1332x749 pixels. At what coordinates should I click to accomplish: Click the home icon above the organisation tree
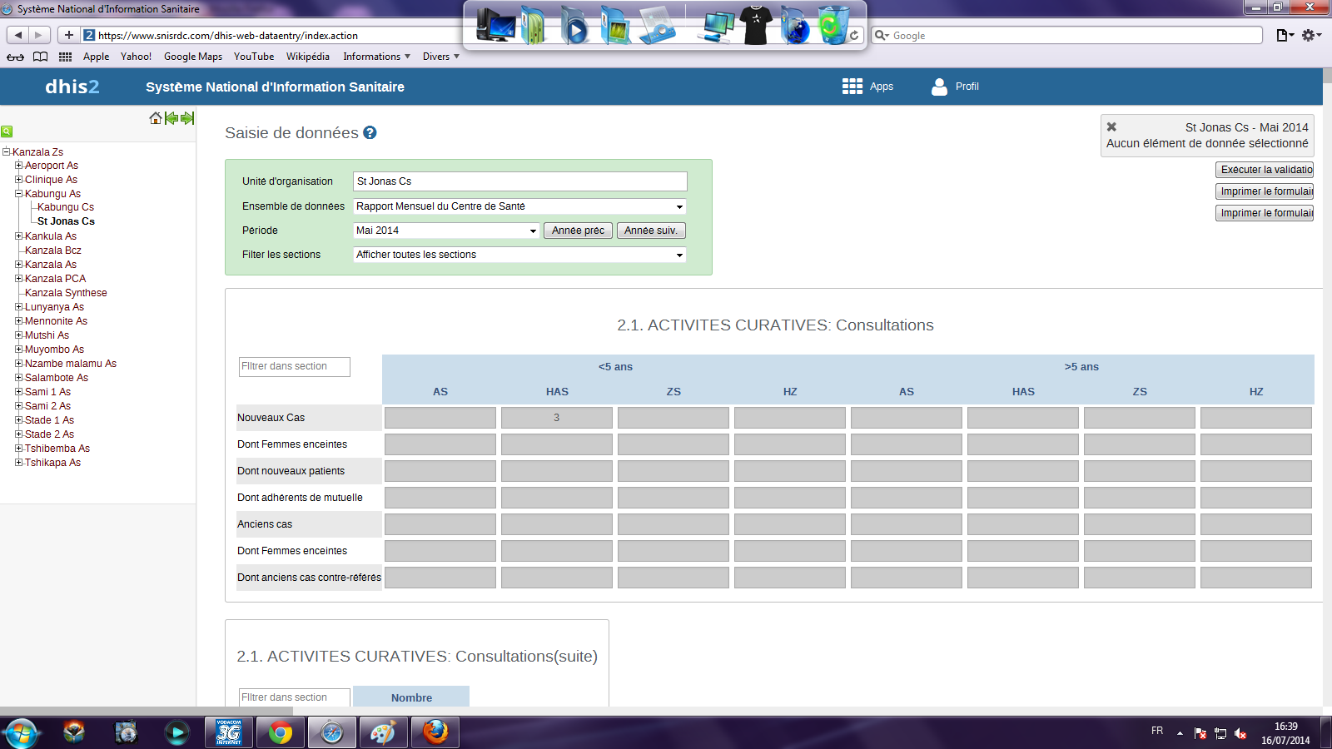click(155, 118)
